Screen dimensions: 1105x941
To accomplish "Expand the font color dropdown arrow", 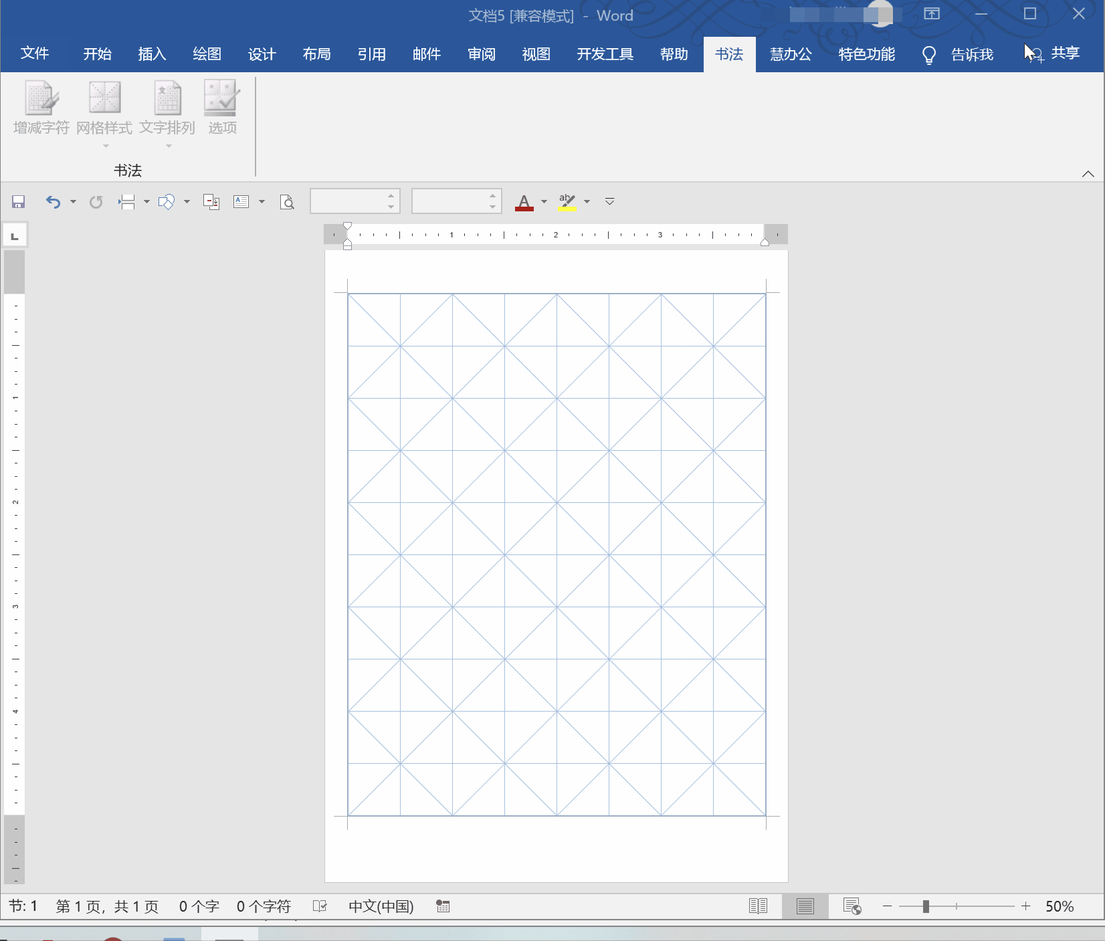I will pos(544,202).
